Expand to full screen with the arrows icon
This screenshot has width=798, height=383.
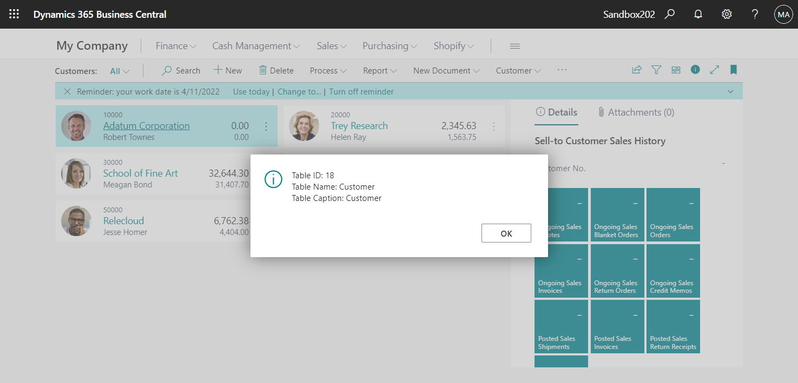715,70
